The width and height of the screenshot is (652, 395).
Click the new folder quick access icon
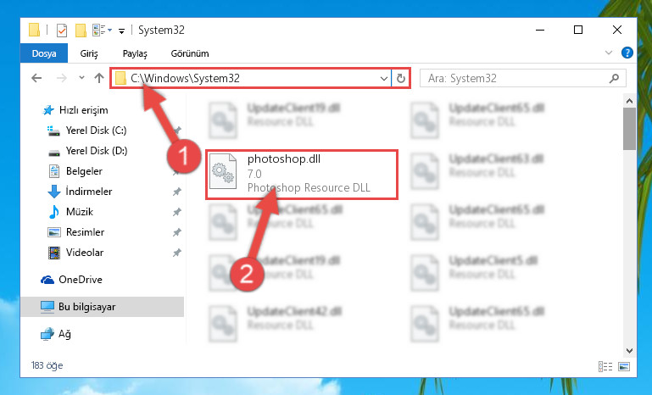[81, 31]
